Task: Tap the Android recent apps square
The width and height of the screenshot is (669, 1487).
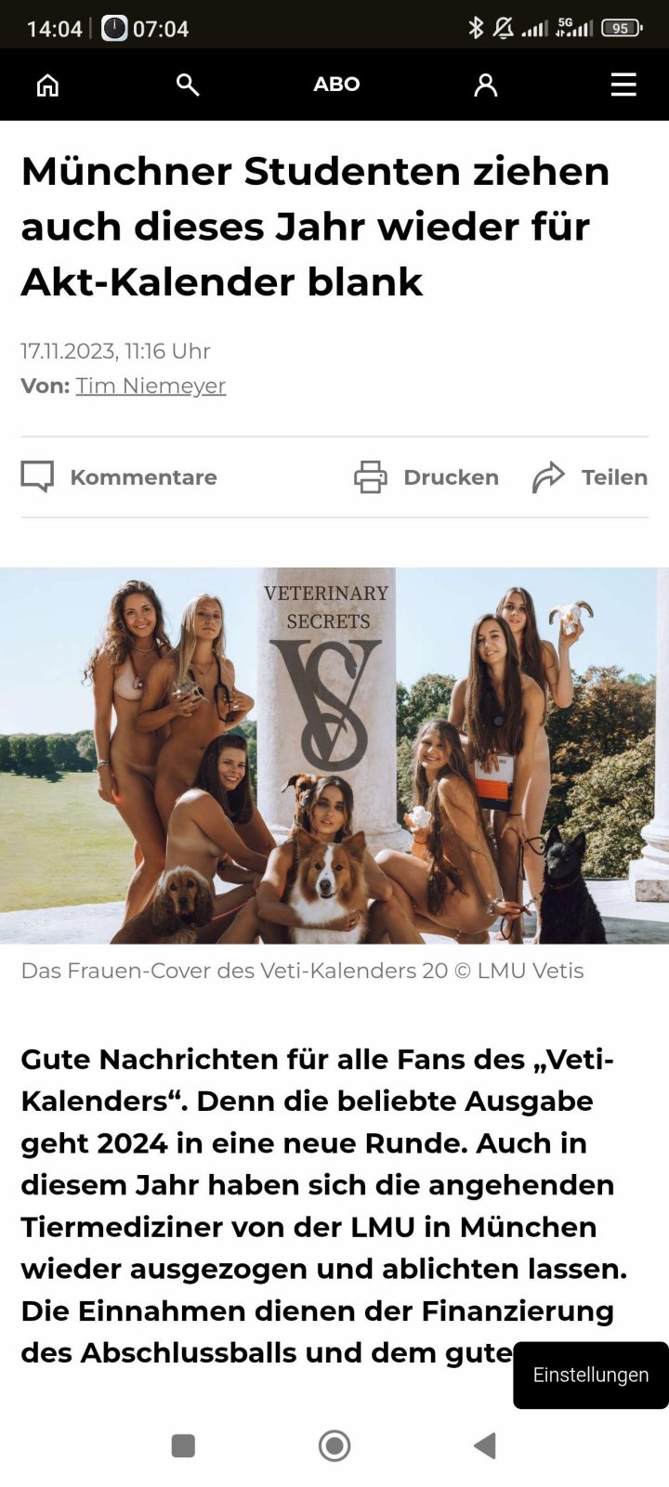Action: click(x=183, y=1445)
